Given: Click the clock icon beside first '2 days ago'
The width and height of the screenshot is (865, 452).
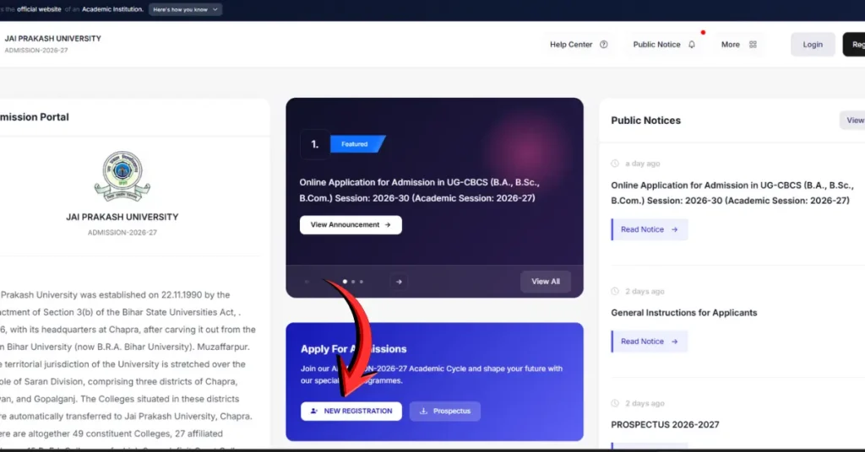Looking at the screenshot, I should pyautogui.click(x=615, y=291).
